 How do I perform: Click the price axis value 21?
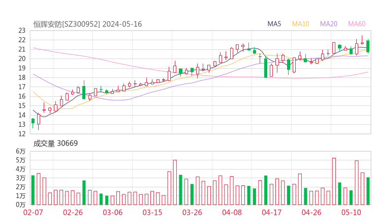point(22,49)
